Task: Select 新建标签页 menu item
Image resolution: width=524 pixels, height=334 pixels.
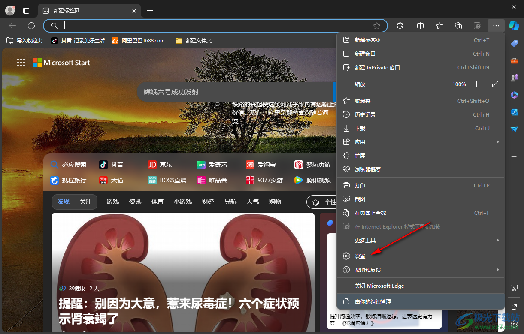Action: tap(421, 40)
